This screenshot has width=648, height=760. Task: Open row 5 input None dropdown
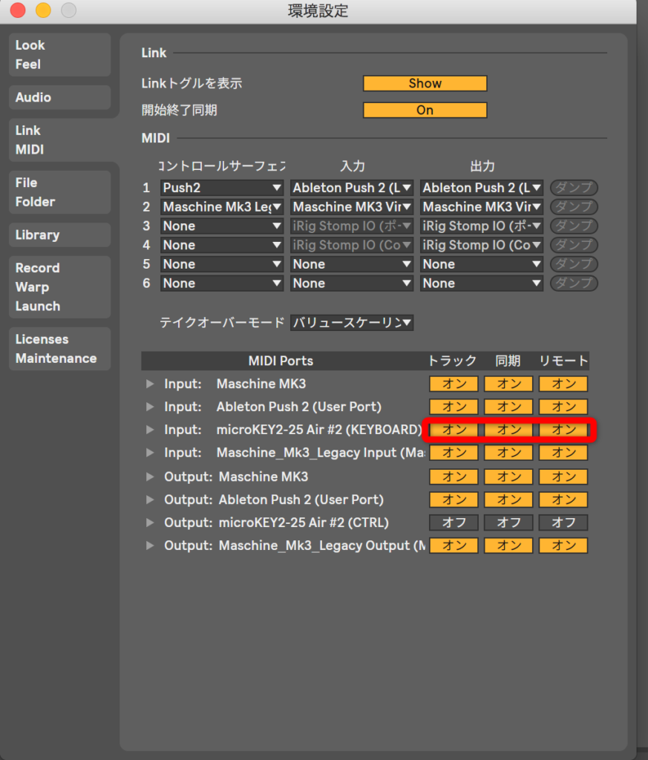(x=352, y=264)
